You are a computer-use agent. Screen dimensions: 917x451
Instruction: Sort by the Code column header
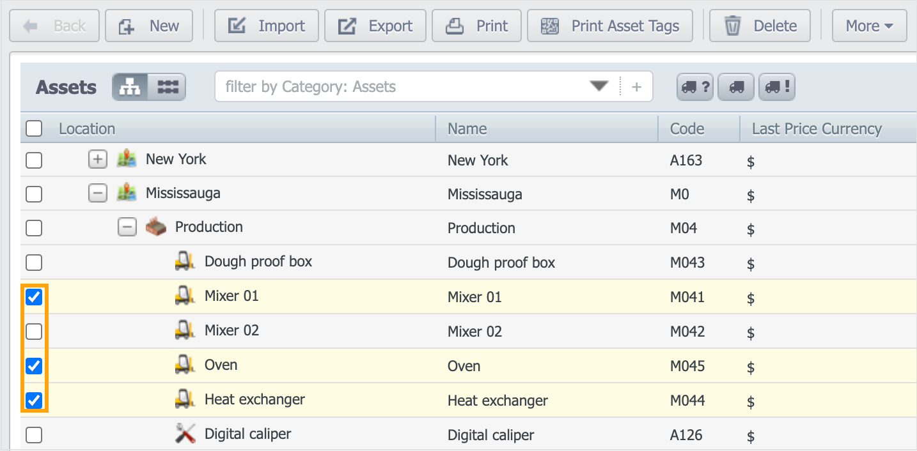(687, 129)
